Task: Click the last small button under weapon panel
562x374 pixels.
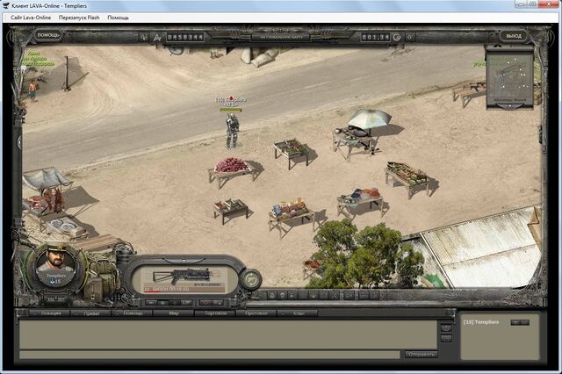Action: coord(217,302)
